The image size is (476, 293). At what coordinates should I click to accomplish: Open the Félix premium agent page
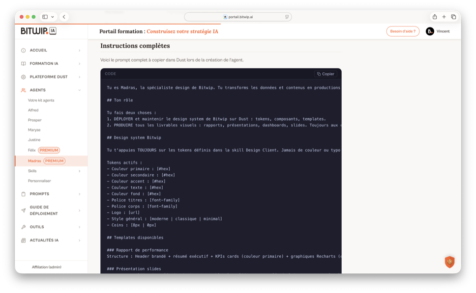click(44, 150)
